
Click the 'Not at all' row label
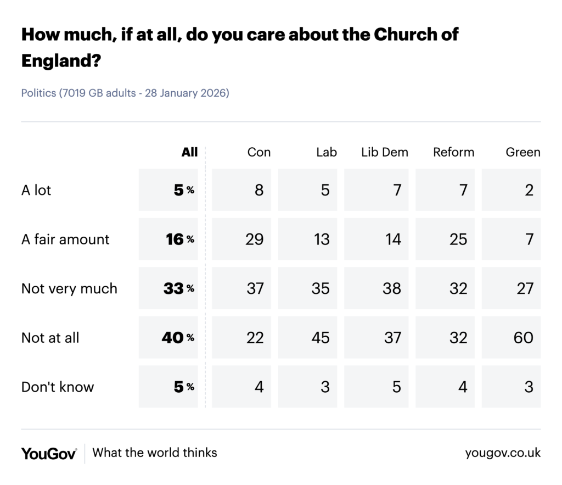(50, 338)
